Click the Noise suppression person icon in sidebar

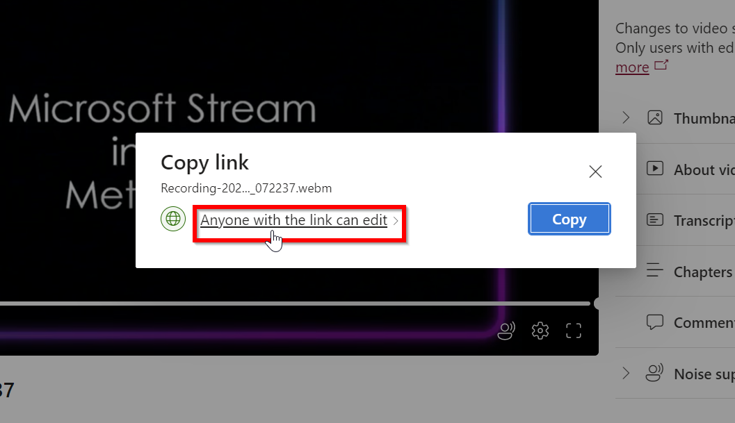coord(655,373)
